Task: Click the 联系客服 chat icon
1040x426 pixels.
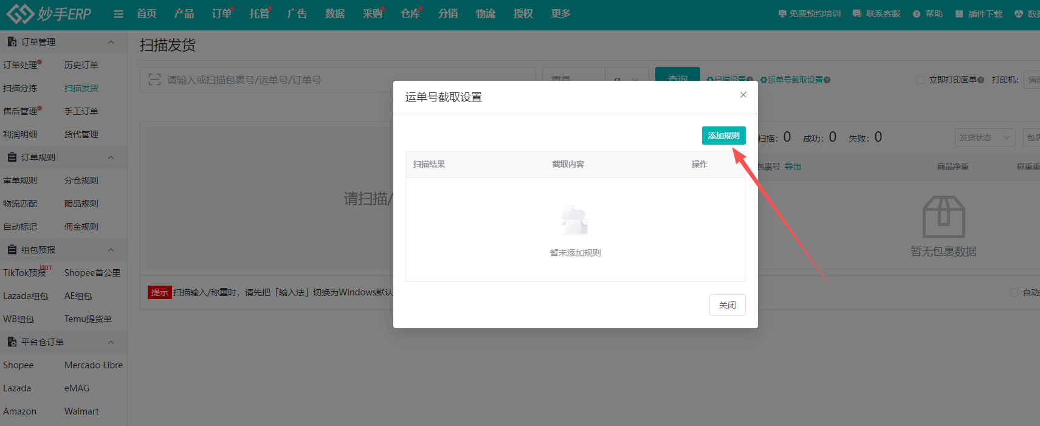Action: [x=857, y=14]
